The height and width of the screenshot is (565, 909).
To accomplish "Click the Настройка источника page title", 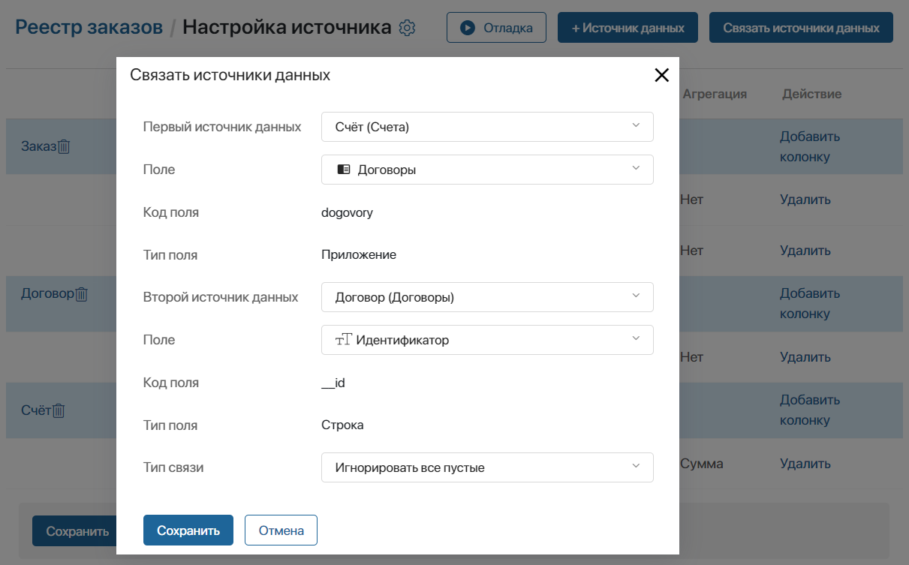I will (287, 28).
